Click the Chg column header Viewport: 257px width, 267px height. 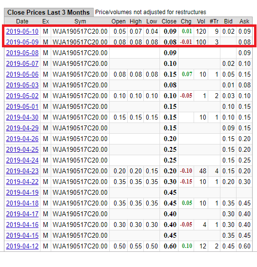pos(186,21)
